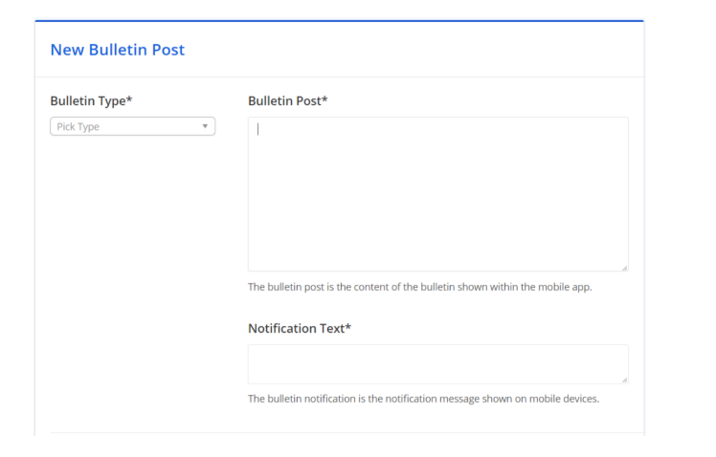Click the Notification Text field label
The image size is (716, 457).
coord(296,328)
